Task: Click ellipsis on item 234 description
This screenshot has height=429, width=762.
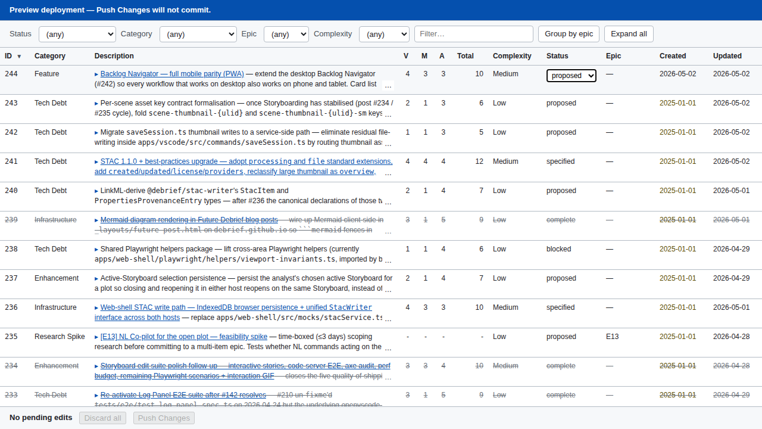Action: click(388, 377)
